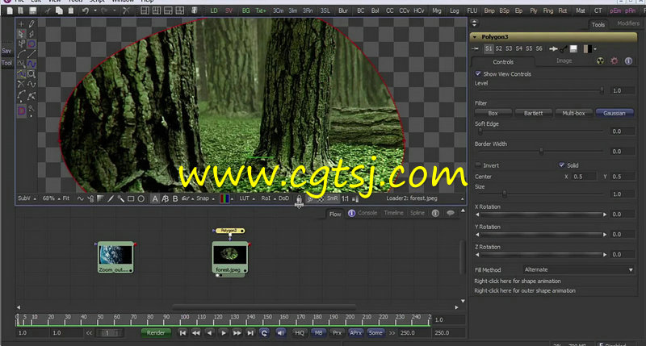Select the pencil draw-append polygon tool
The width and height of the screenshot is (646, 346).
tap(31, 24)
